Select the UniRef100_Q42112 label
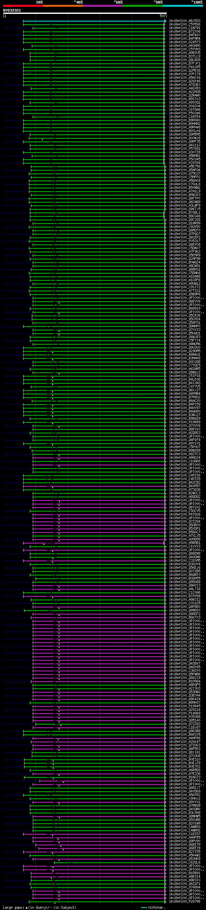Screen dimensions: 206x910 point(185,145)
